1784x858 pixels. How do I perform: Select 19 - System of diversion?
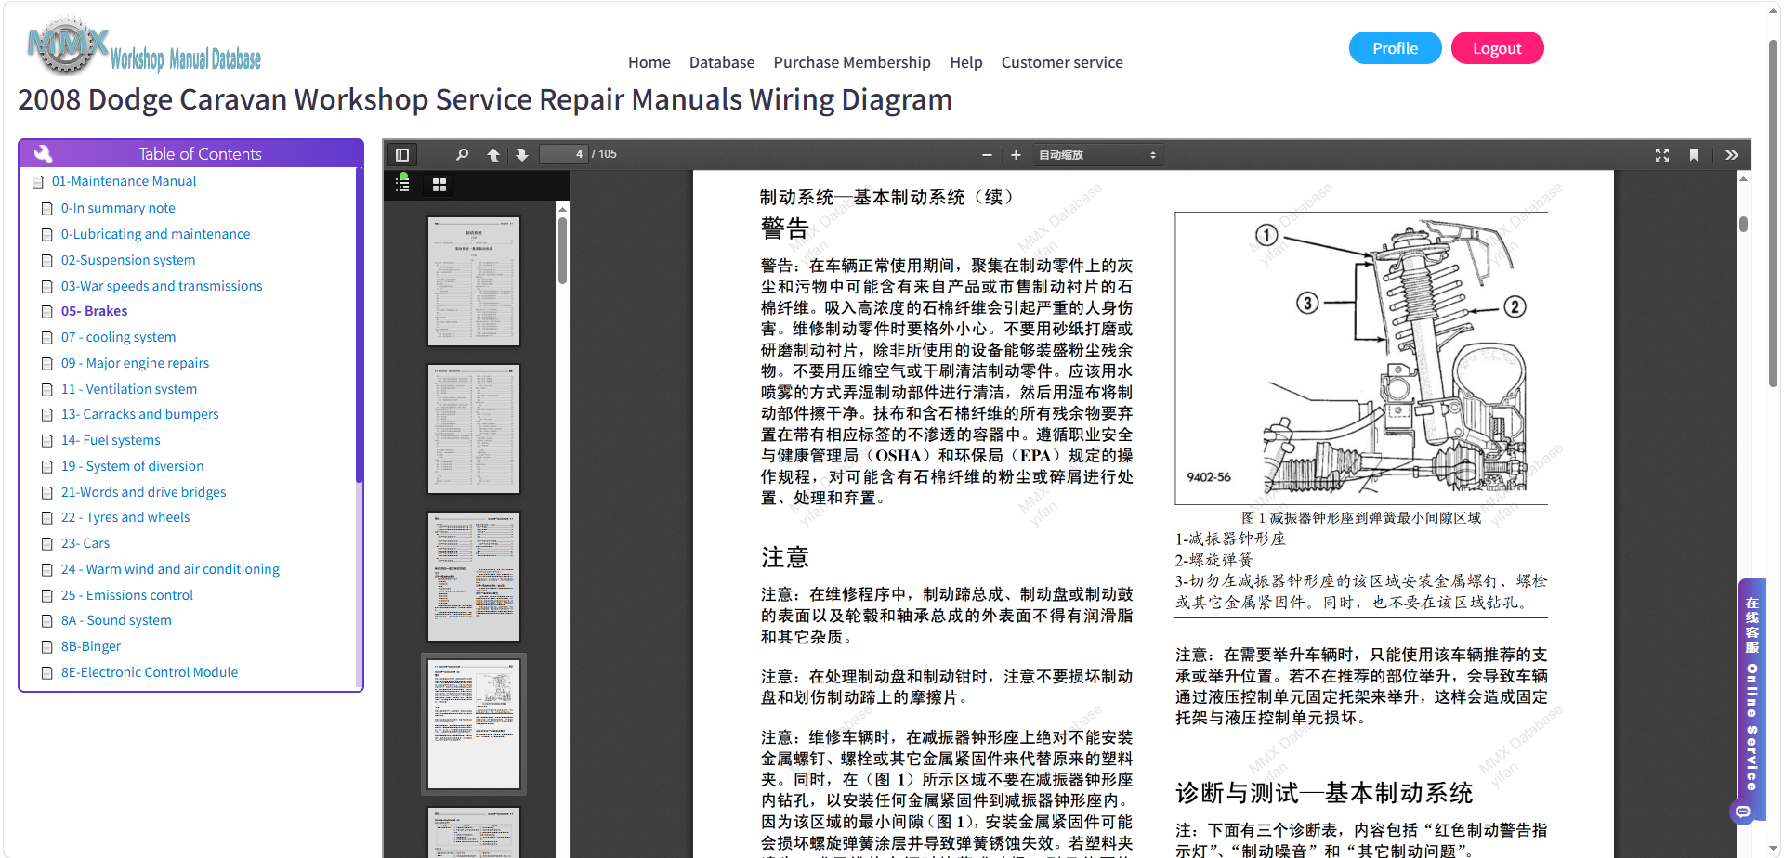132,466
